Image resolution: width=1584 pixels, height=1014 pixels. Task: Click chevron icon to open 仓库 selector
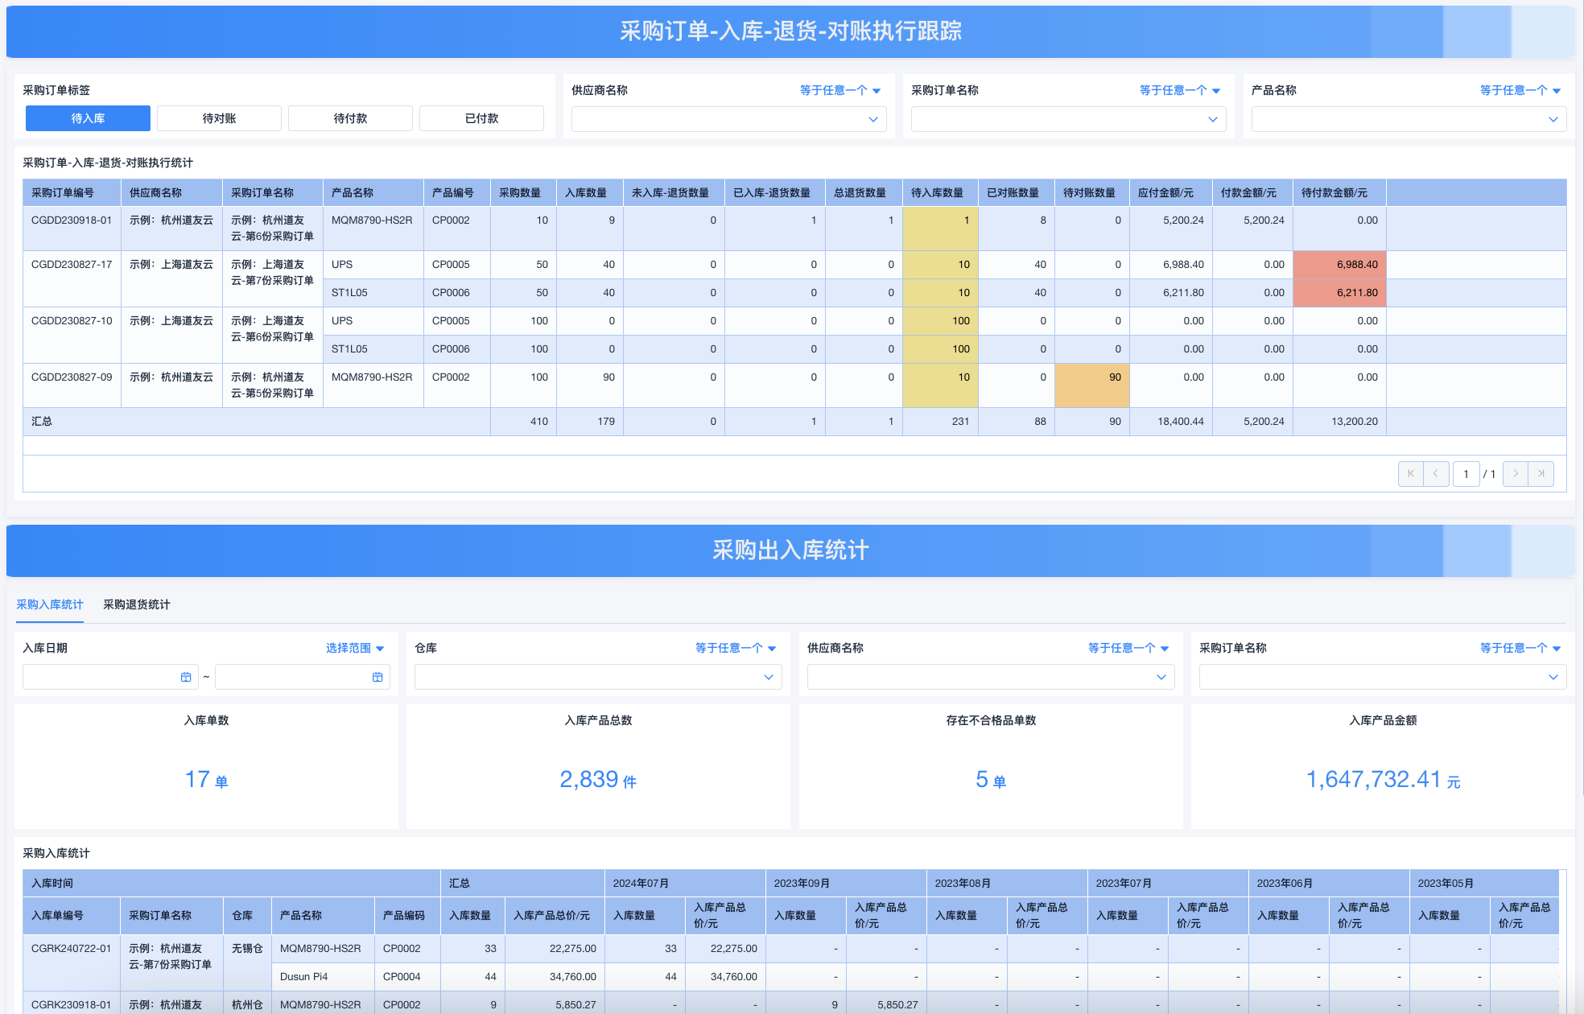coord(769,677)
